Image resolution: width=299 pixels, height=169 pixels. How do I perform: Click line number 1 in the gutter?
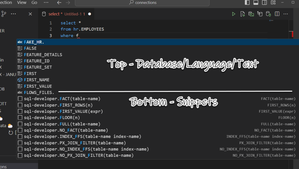click(x=51, y=23)
